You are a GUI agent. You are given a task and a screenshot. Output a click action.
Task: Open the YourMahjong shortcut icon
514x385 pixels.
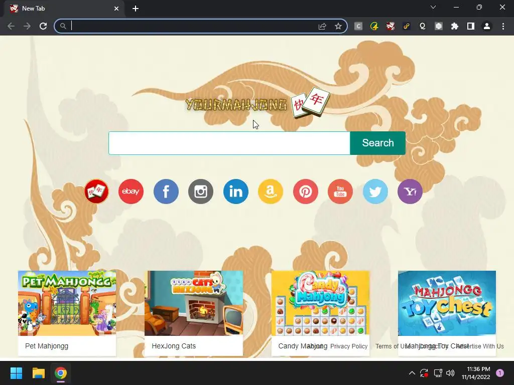(x=96, y=191)
